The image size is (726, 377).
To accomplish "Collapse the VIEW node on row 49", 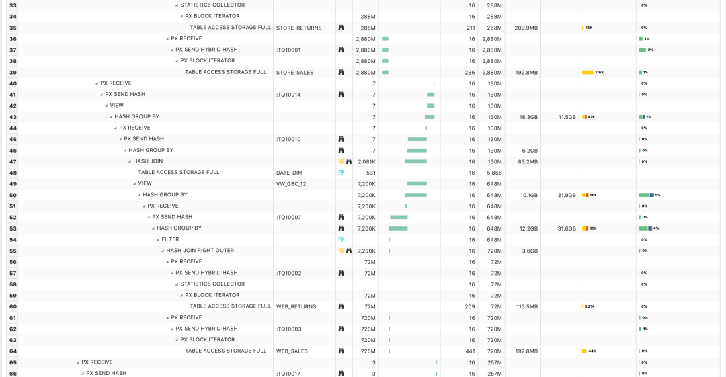I will click(x=134, y=183).
